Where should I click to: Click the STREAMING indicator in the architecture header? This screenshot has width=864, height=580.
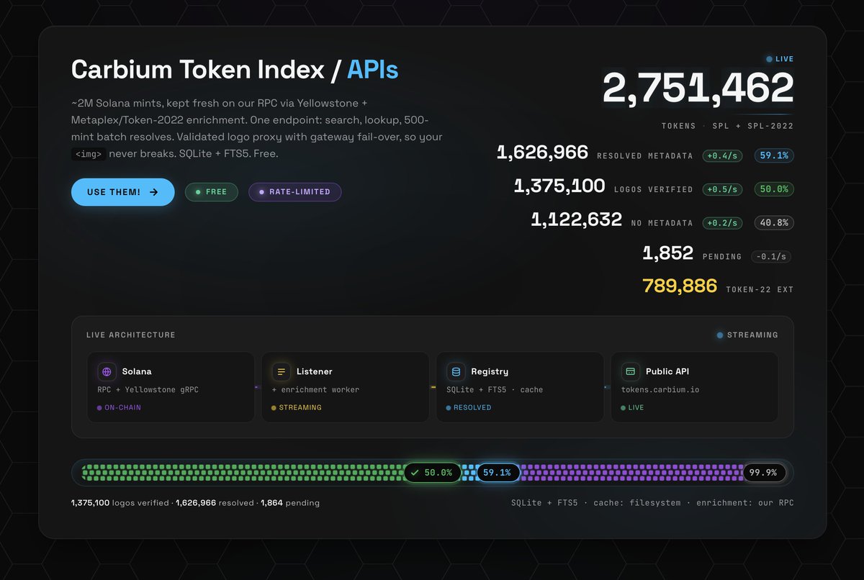(747, 335)
